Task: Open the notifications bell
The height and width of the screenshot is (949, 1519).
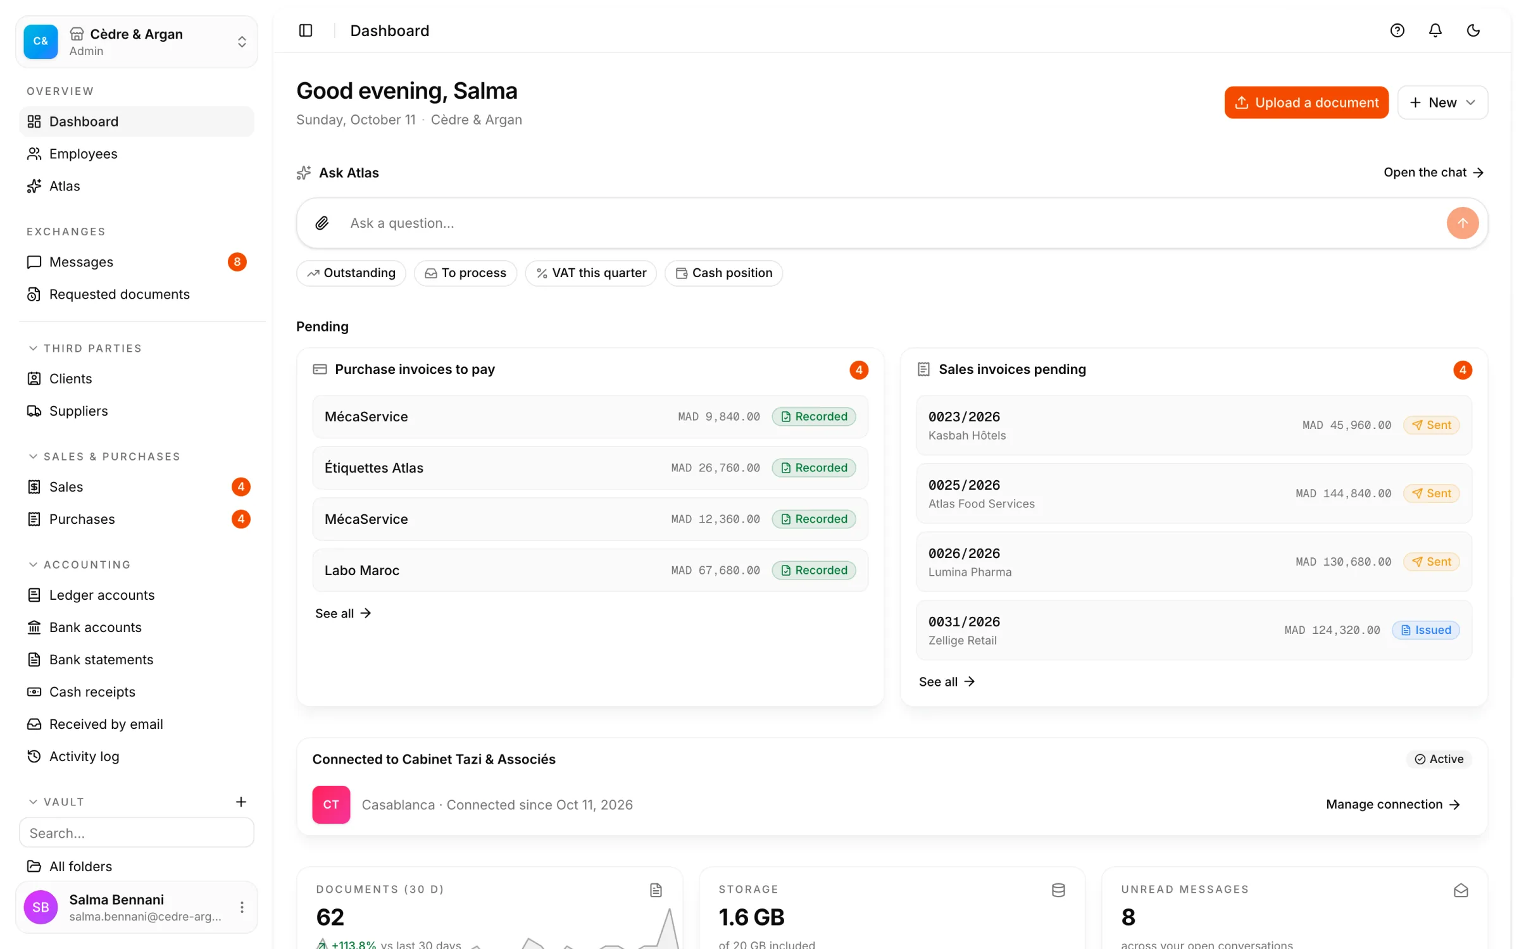Action: 1435,30
